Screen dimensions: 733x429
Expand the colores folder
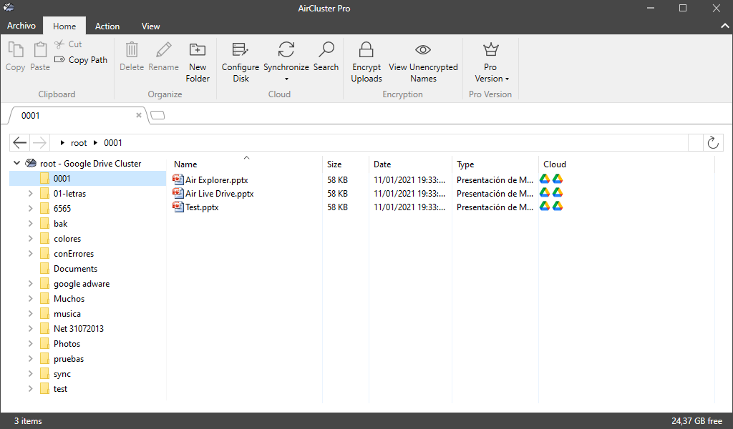coord(30,239)
